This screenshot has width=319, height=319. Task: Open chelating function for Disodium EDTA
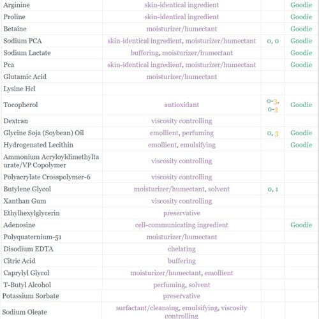click(x=182, y=249)
